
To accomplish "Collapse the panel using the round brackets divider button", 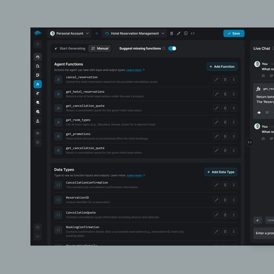I will [250, 142].
